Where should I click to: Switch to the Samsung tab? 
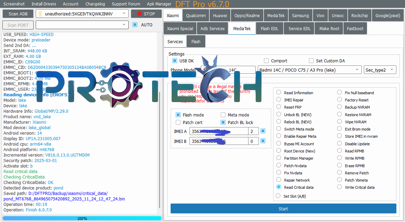(x=300, y=15)
